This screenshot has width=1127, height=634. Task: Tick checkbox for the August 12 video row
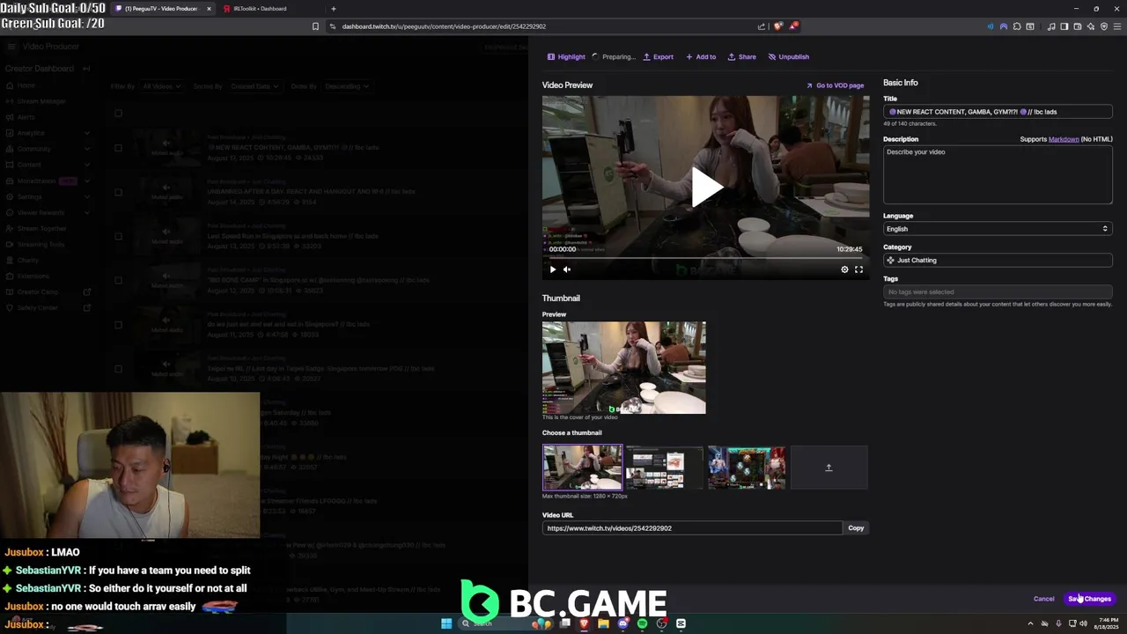(118, 280)
